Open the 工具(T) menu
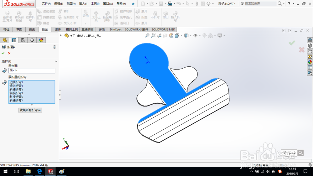Screen dimensions: 313x176 click(x=95, y=3)
